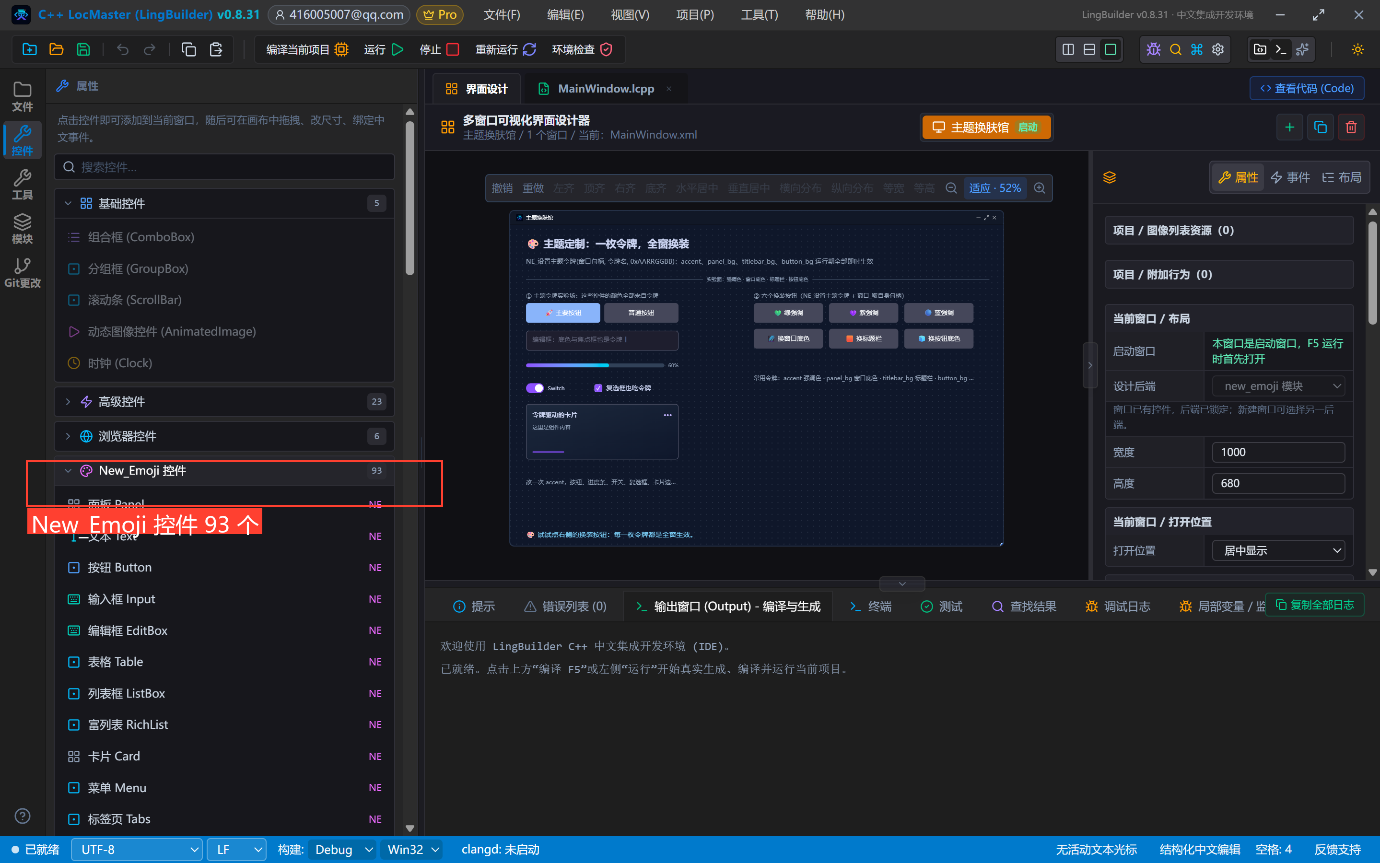Click the progress bar in design canvas

[x=595, y=365]
